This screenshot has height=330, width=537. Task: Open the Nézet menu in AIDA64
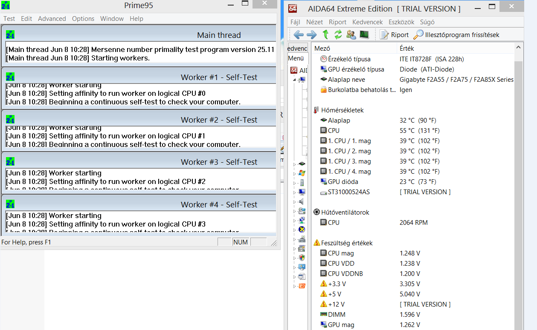click(x=315, y=22)
